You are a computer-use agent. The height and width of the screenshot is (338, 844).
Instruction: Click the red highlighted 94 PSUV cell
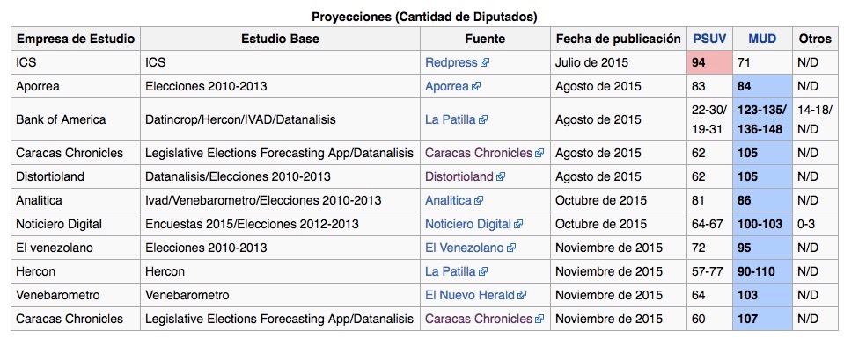click(x=709, y=63)
